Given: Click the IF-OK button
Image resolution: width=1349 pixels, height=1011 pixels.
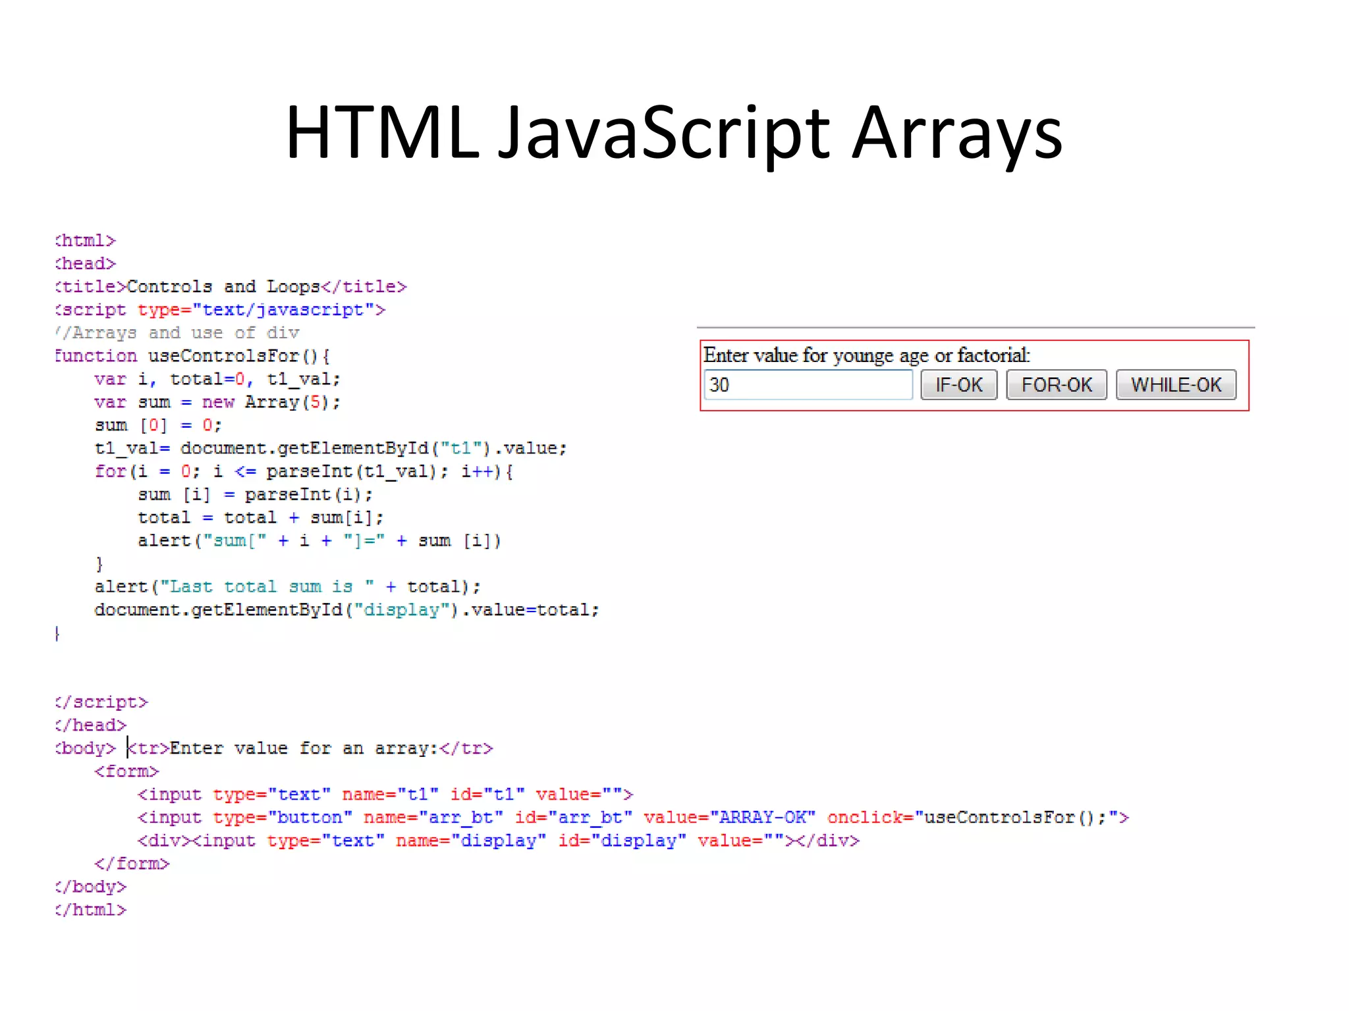Looking at the screenshot, I should pos(958,385).
